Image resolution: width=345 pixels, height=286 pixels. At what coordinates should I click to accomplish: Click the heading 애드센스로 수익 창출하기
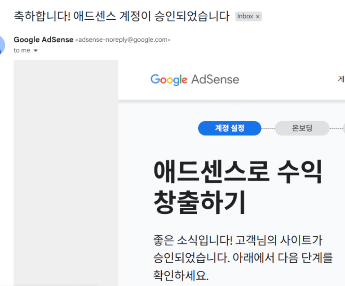(238, 187)
